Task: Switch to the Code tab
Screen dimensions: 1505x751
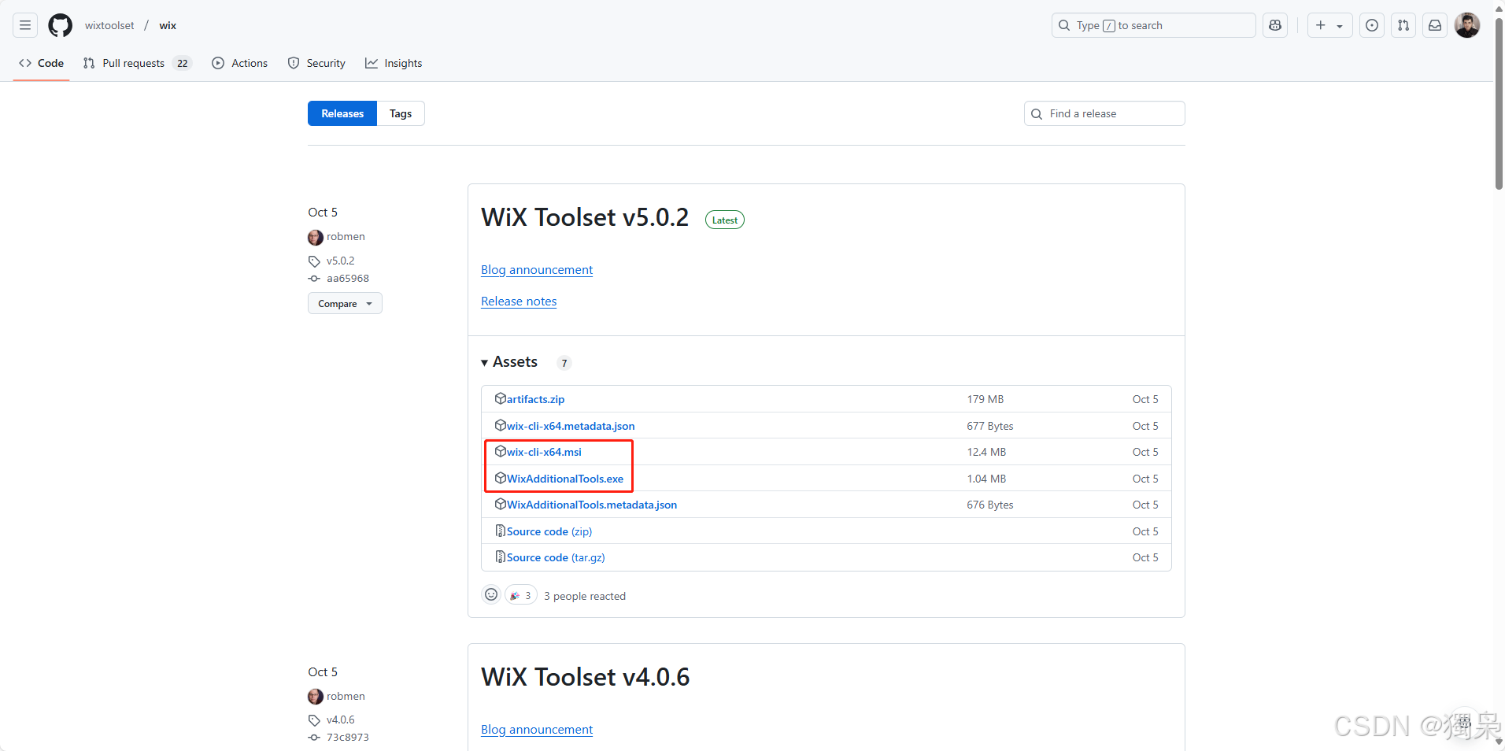Action: (42, 63)
